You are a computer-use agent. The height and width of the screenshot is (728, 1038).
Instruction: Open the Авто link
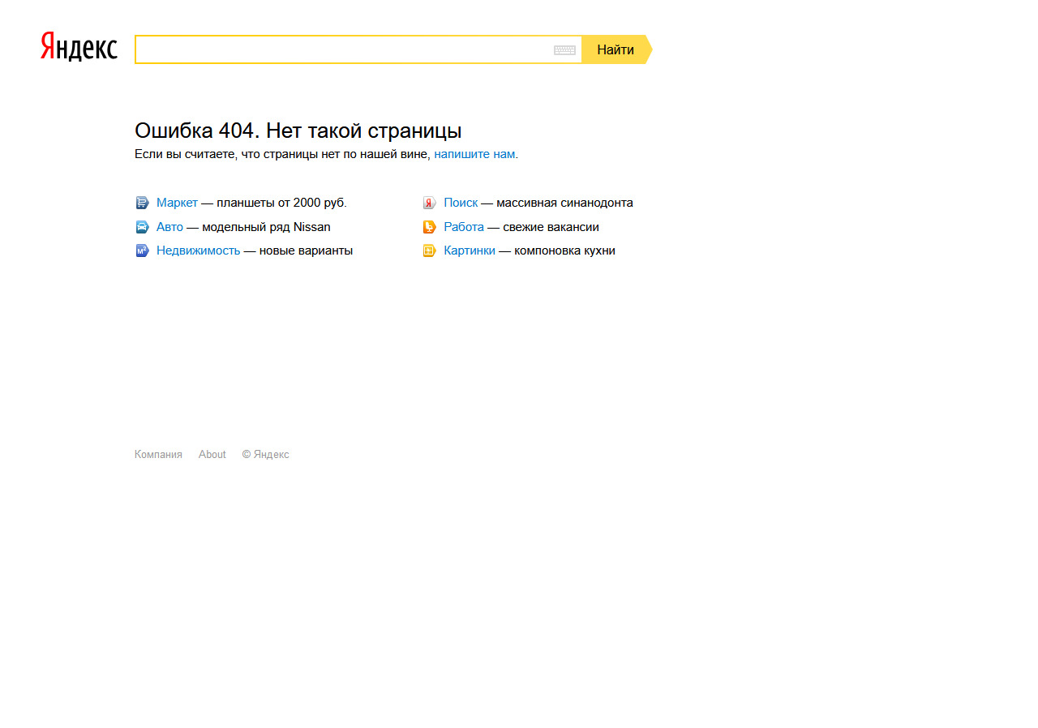169,227
